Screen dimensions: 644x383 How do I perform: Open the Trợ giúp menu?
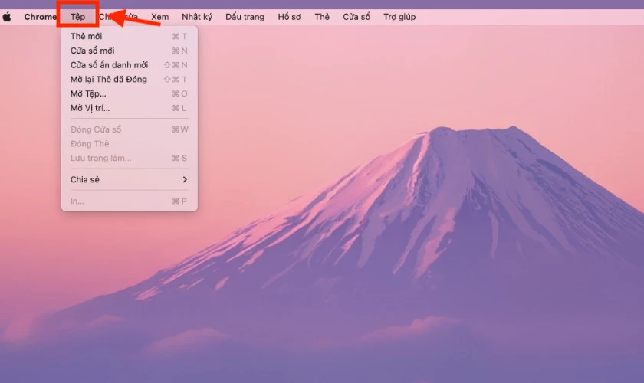click(x=399, y=17)
